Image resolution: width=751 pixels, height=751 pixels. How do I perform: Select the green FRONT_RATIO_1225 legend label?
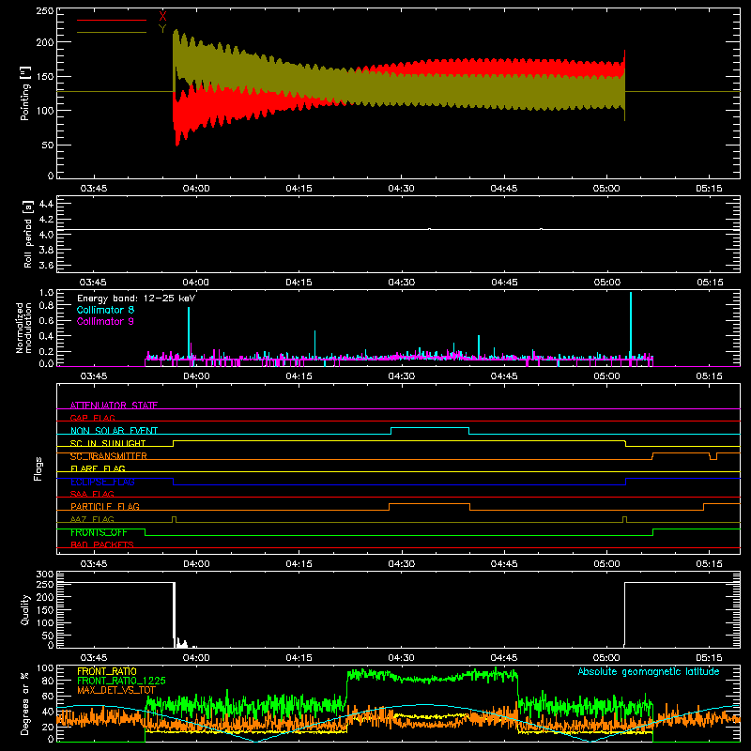point(121,681)
